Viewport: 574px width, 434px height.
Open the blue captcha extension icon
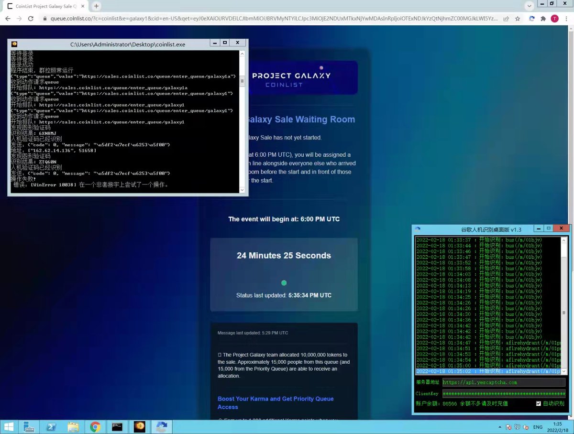[x=531, y=19]
